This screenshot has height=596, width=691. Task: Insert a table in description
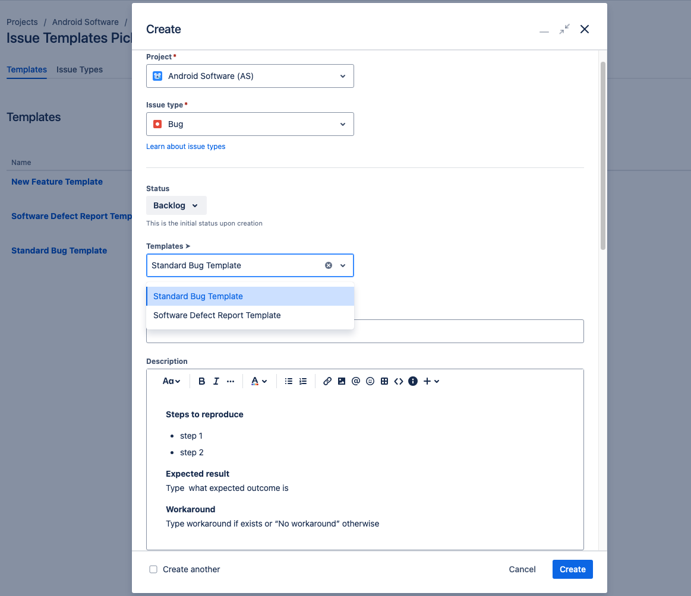[384, 381]
